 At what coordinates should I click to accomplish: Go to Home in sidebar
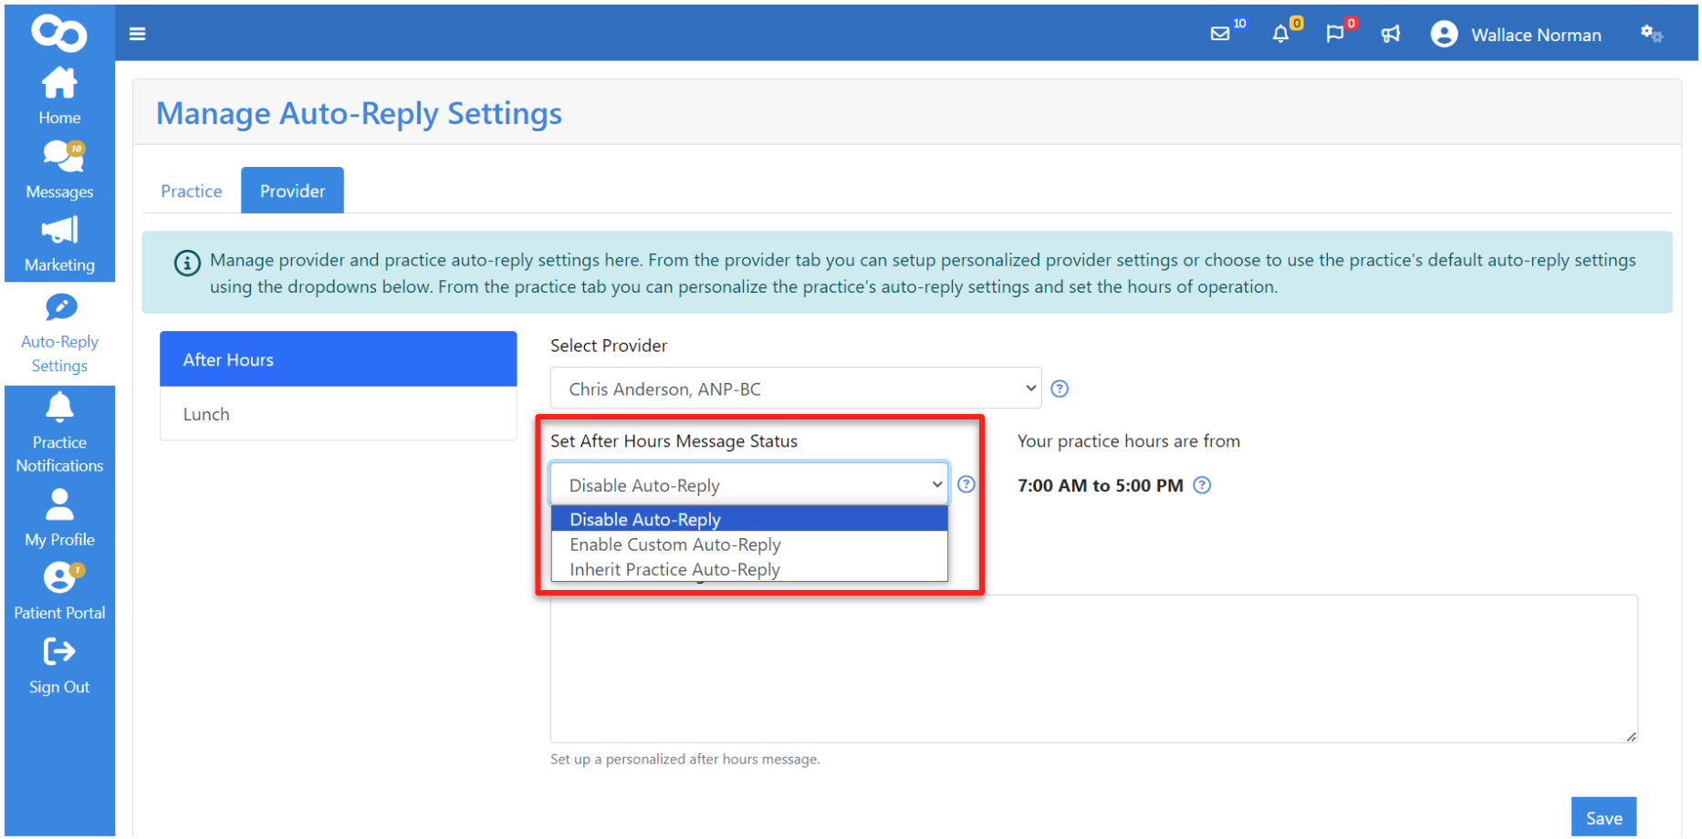tap(59, 96)
